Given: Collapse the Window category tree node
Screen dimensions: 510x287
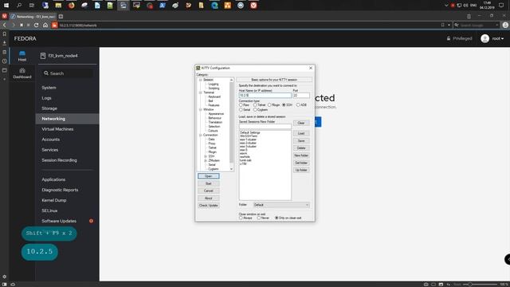Looking at the screenshot, I should (201, 110).
